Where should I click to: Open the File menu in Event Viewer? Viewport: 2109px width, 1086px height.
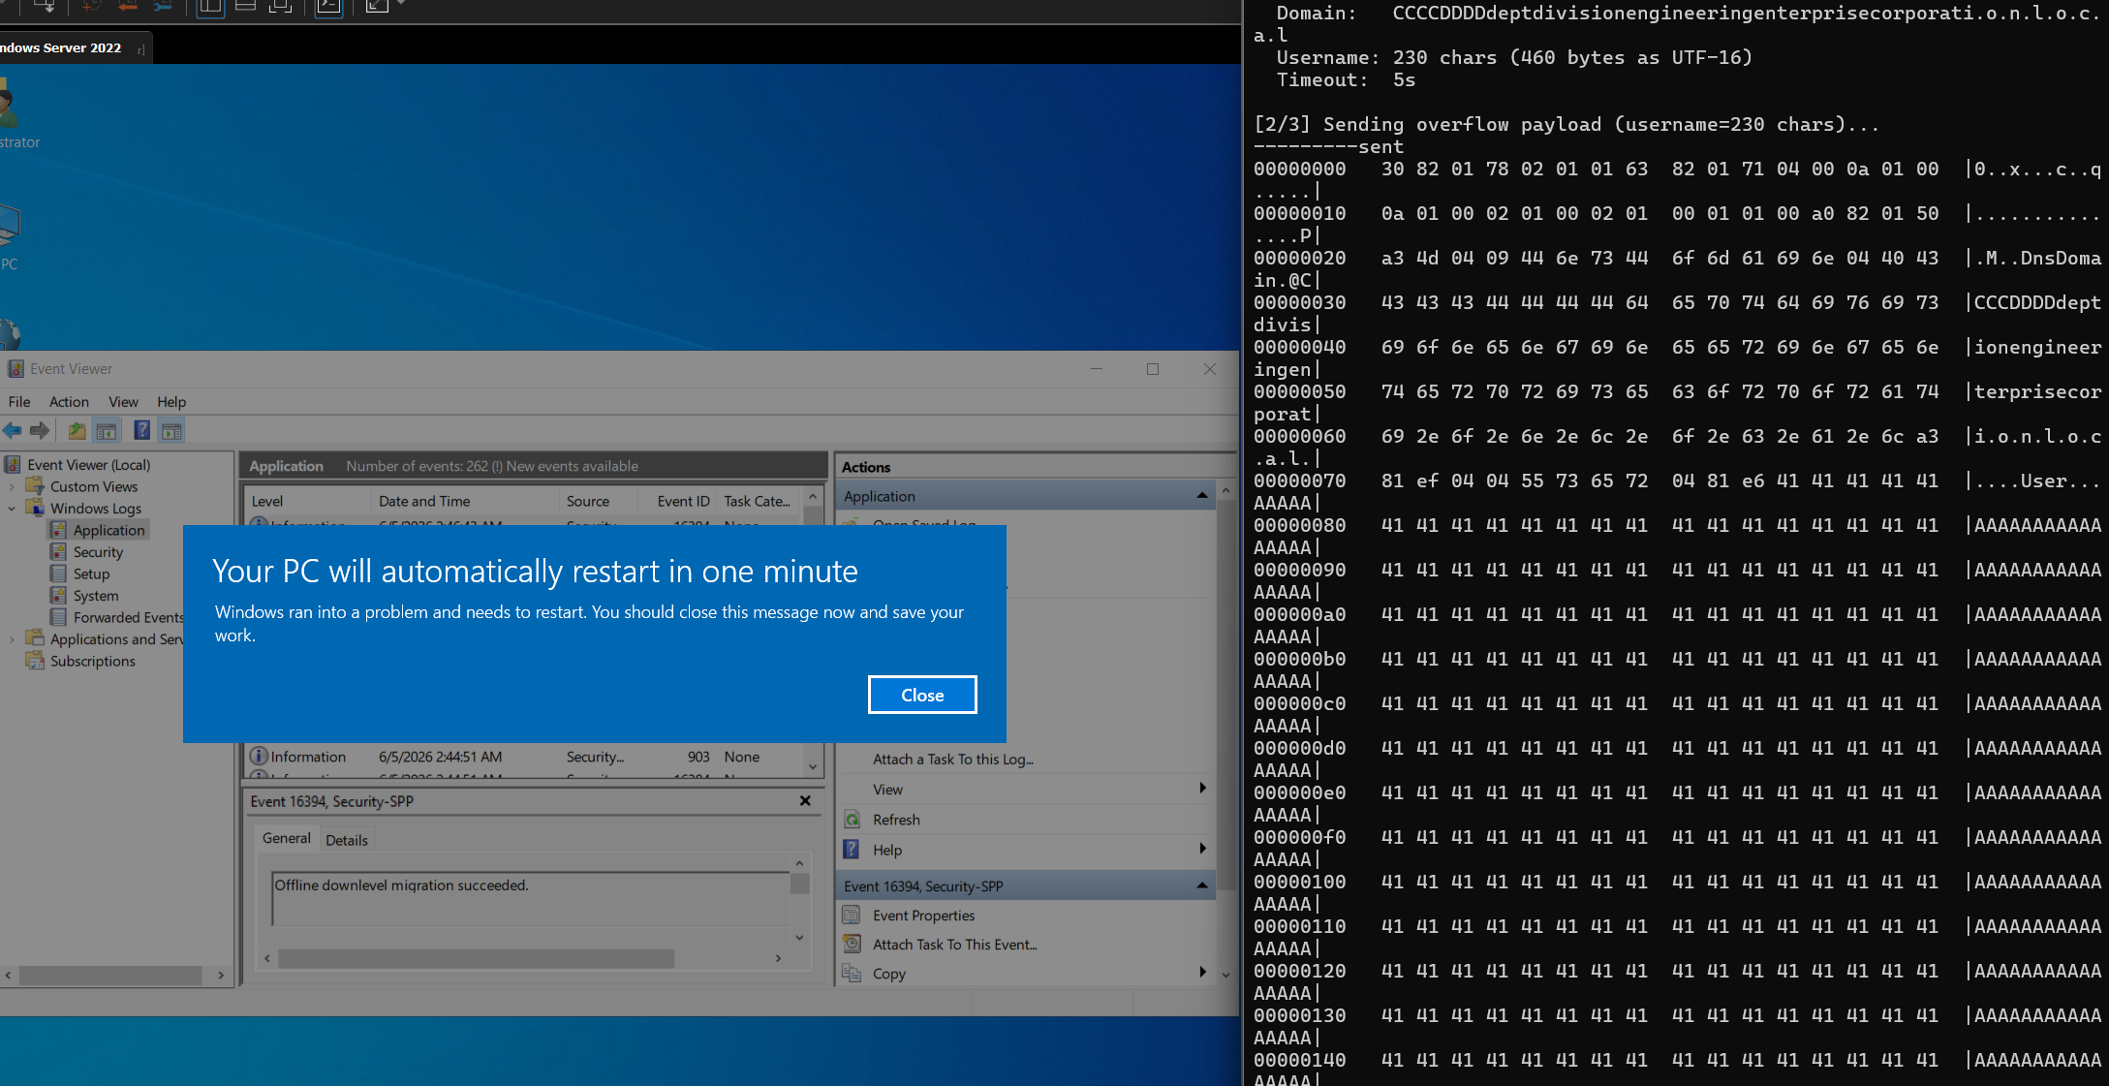(19, 401)
